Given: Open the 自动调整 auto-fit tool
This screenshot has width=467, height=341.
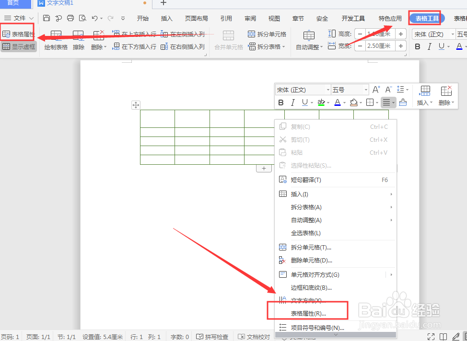Looking at the screenshot, I should click(308, 39).
